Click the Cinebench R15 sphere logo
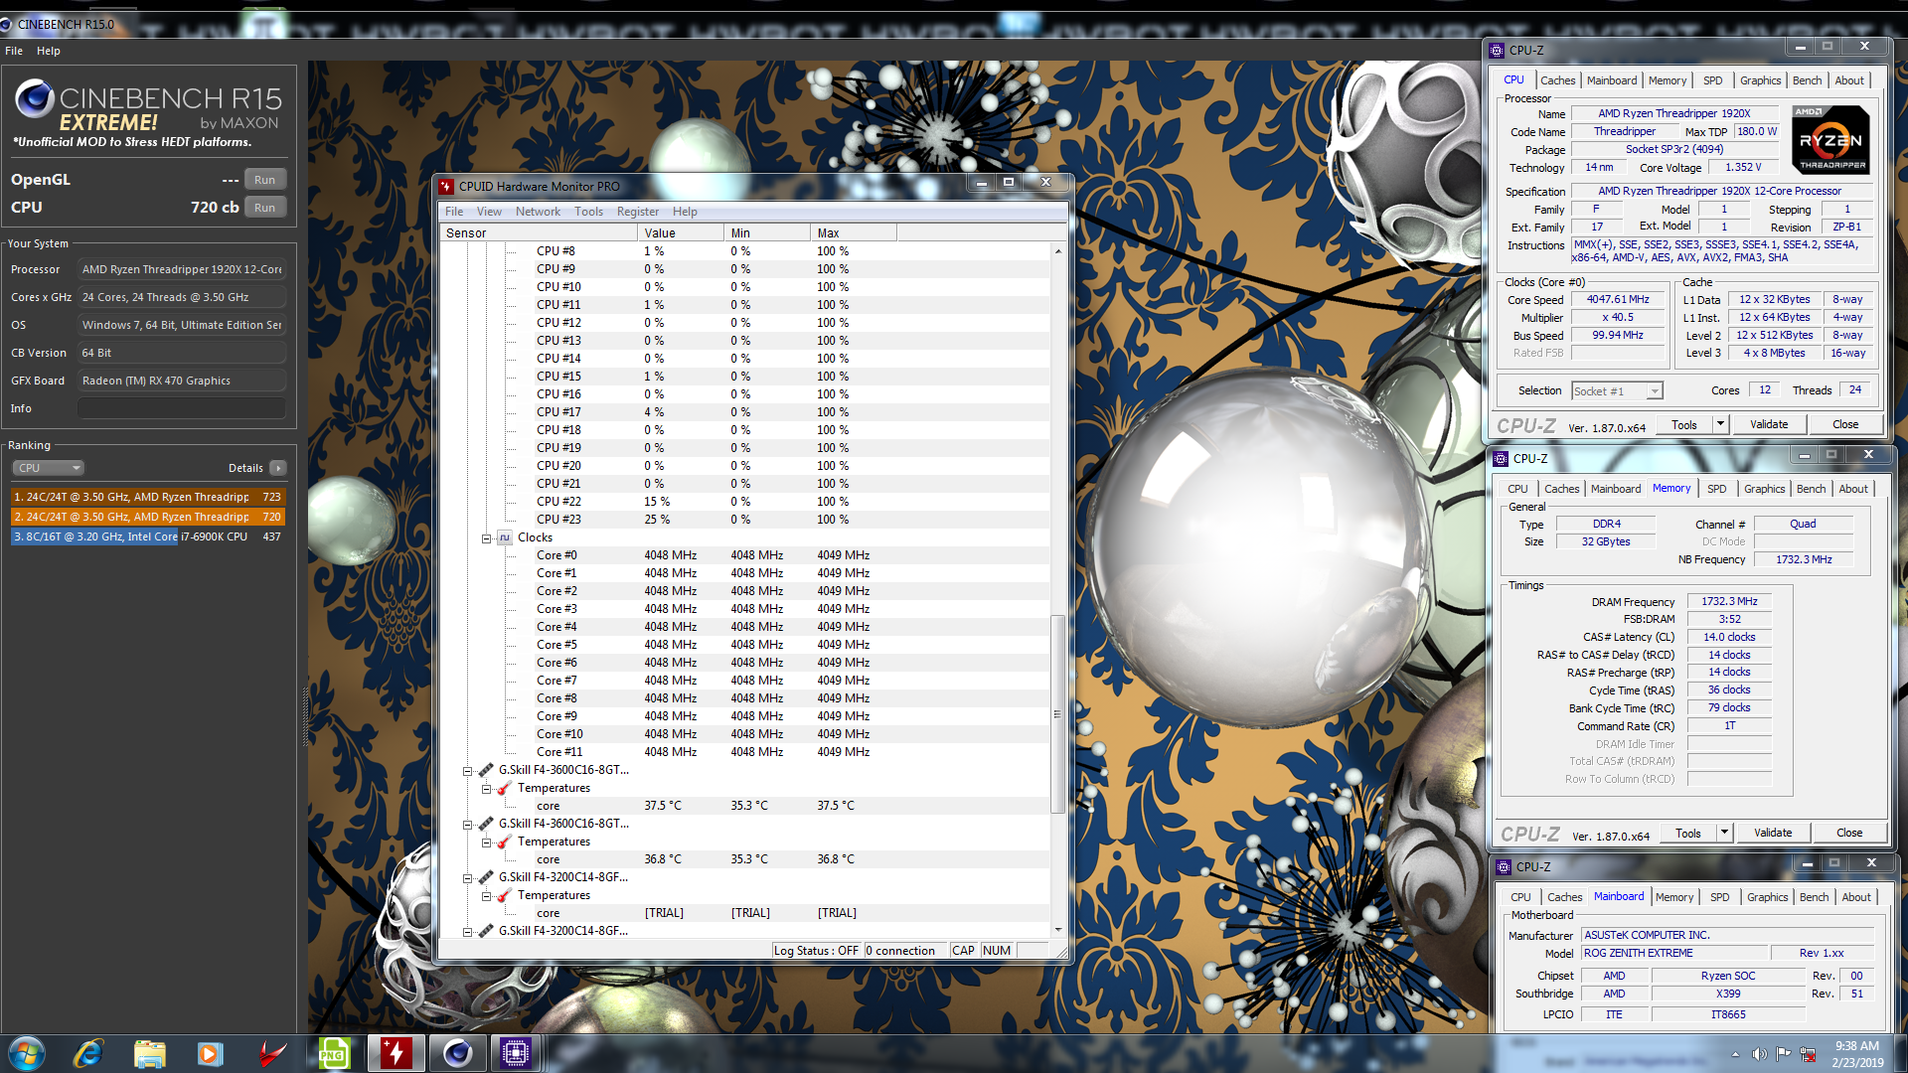 click(34, 99)
